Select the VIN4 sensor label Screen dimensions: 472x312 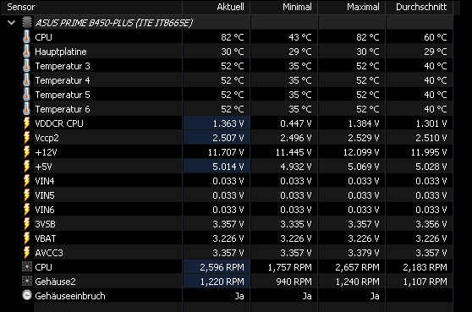[45, 181]
